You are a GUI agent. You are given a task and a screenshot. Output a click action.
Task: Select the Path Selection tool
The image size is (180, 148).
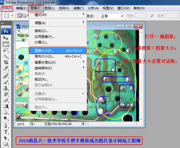[x=6, y=138]
